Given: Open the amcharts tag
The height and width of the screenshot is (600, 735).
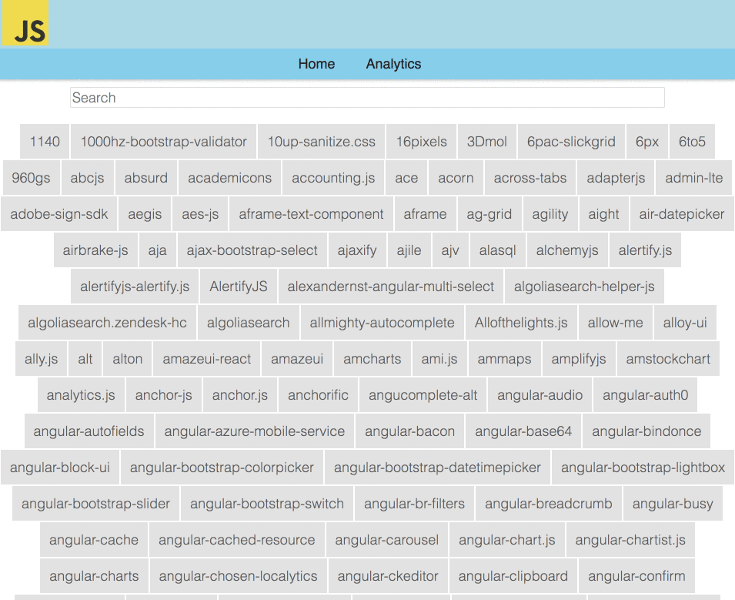Looking at the screenshot, I should coord(373,358).
